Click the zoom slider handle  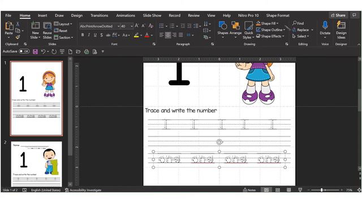click(322, 190)
